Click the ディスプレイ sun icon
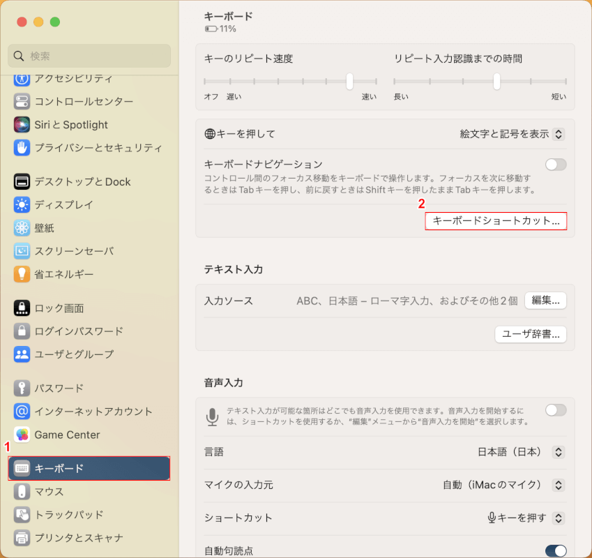The image size is (592, 558). [22, 205]
